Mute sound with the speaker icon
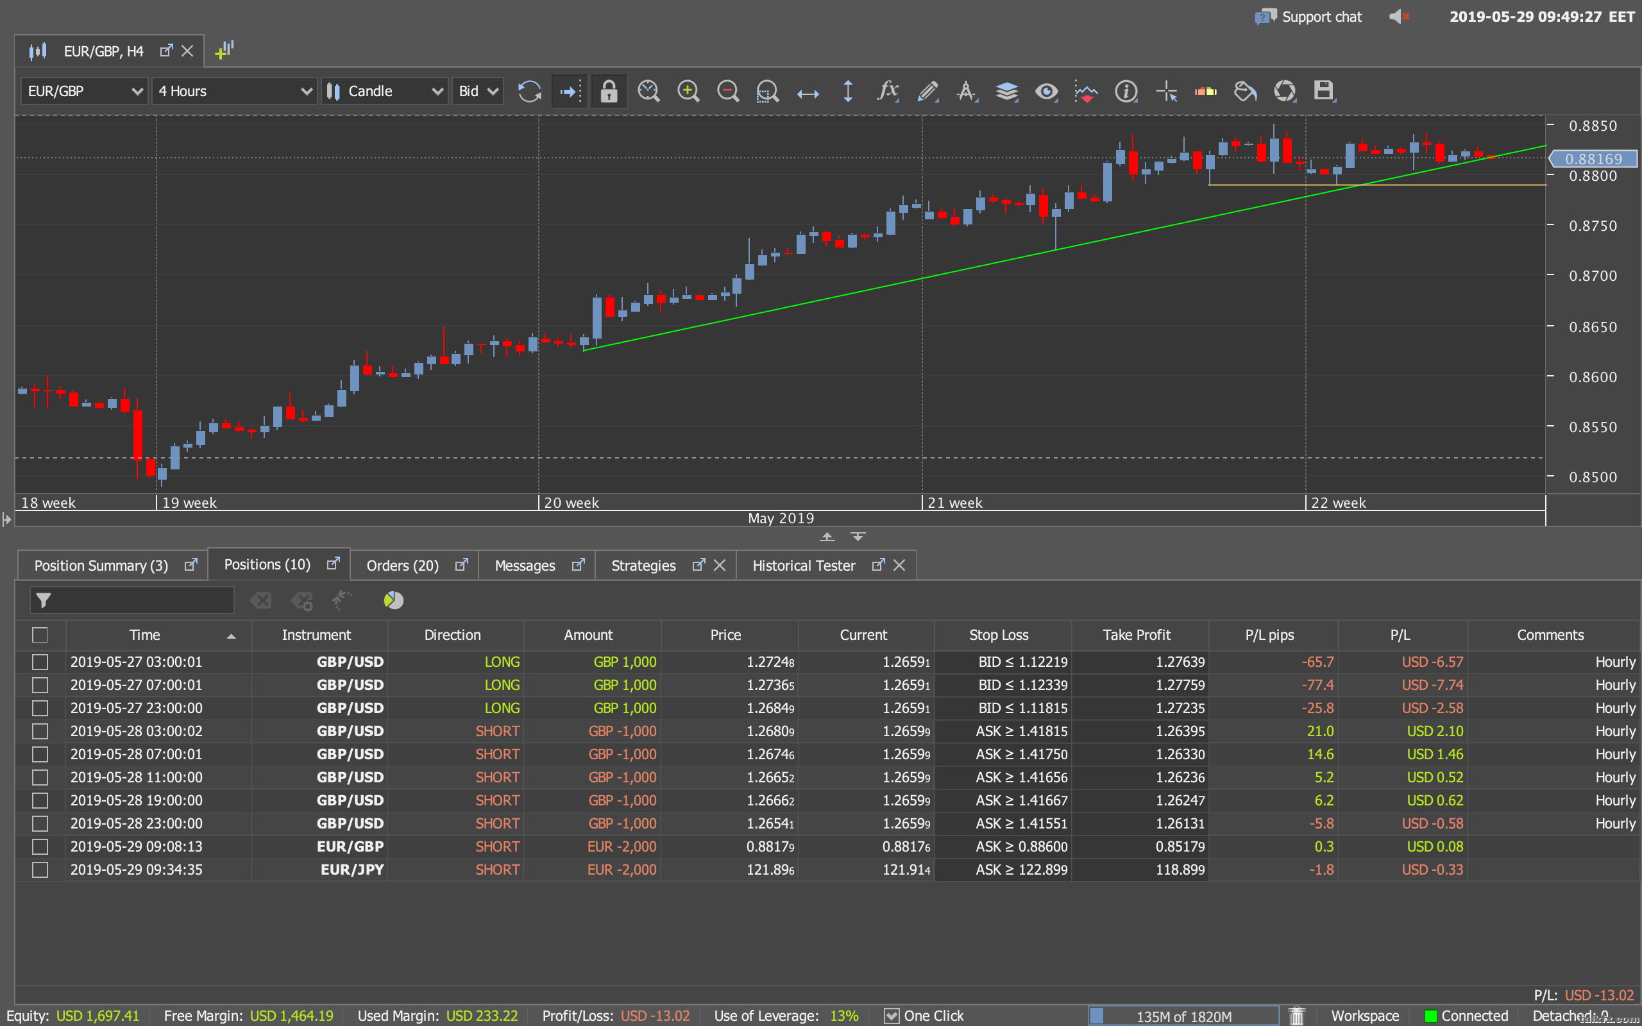Viewport: 1642px width, 1026px height. pos(1400,17)
